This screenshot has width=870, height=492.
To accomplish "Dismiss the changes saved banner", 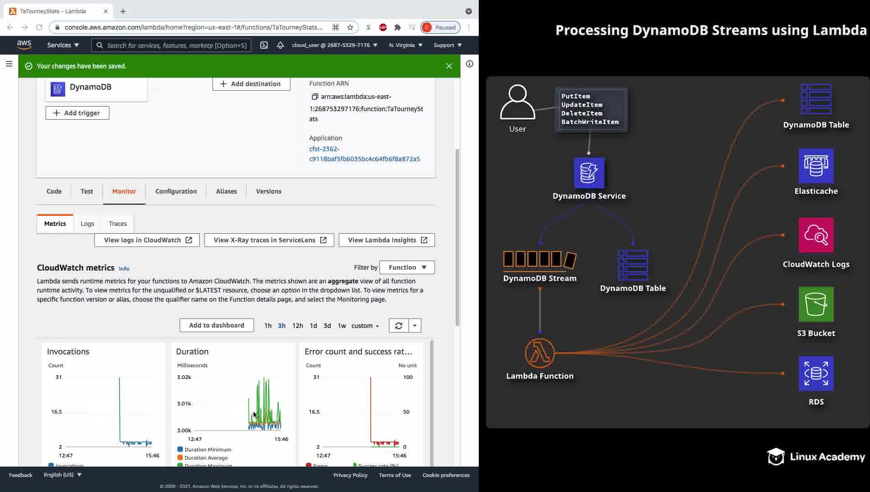I will pyautogui.click(x=449, y=66).
